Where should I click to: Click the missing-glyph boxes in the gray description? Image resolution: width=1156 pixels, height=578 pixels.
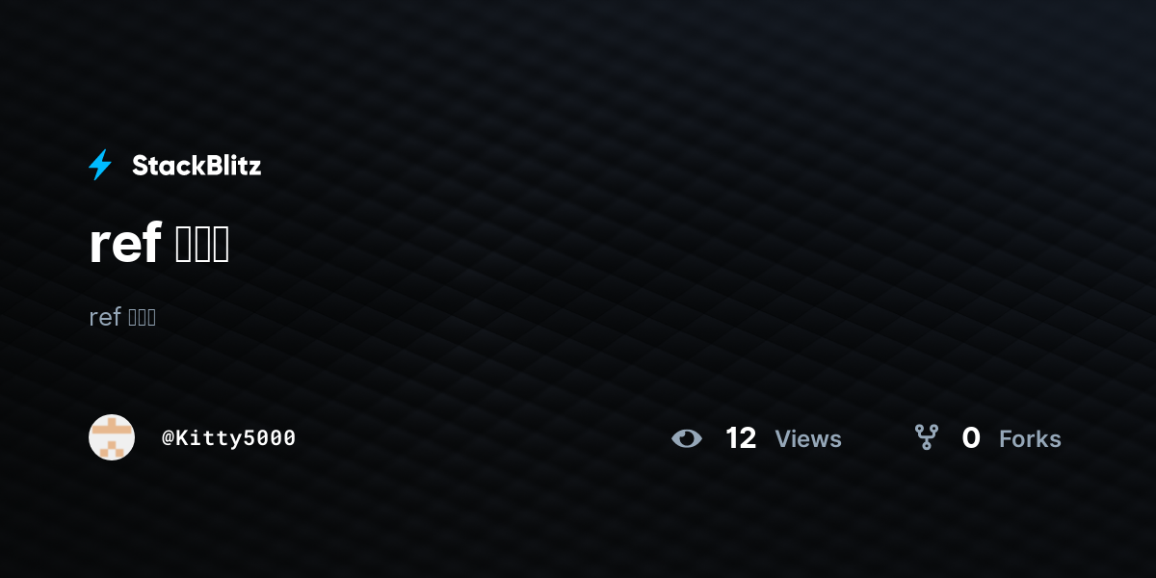(142, 317)
